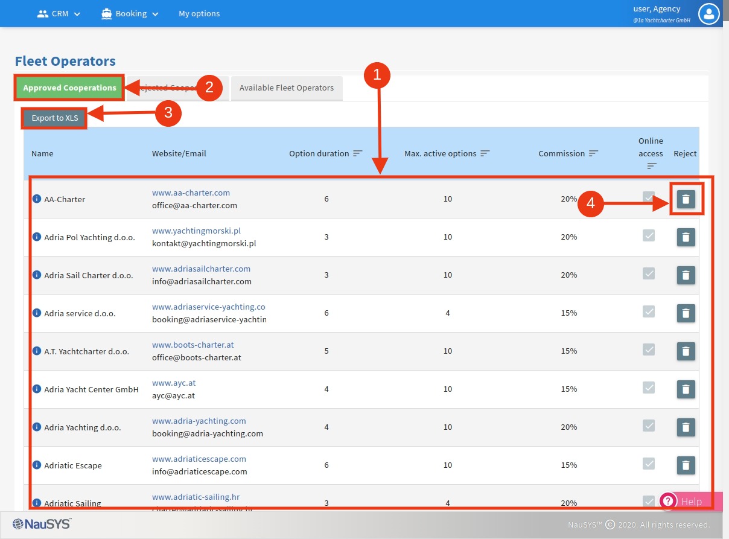This screenshot has height=539, width=729.
Task: Toggle Online access checkbox for AA-Charter
Action: 649,197
